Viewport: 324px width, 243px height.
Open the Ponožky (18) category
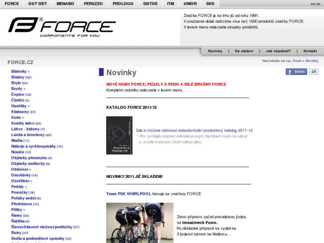(23, 193)
